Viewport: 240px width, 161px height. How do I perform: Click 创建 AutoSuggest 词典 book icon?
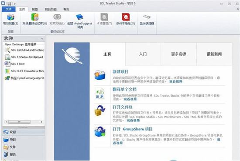pyautogui.click(x=79, y=17)
